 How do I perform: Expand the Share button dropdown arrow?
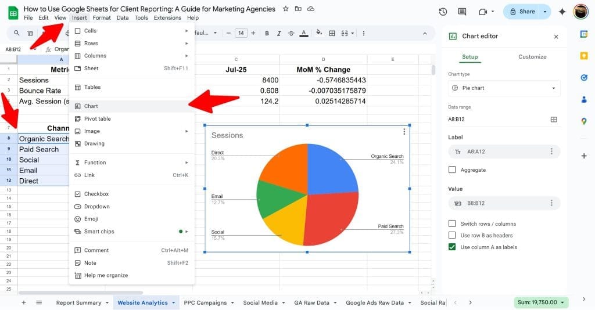coord(545,12)
